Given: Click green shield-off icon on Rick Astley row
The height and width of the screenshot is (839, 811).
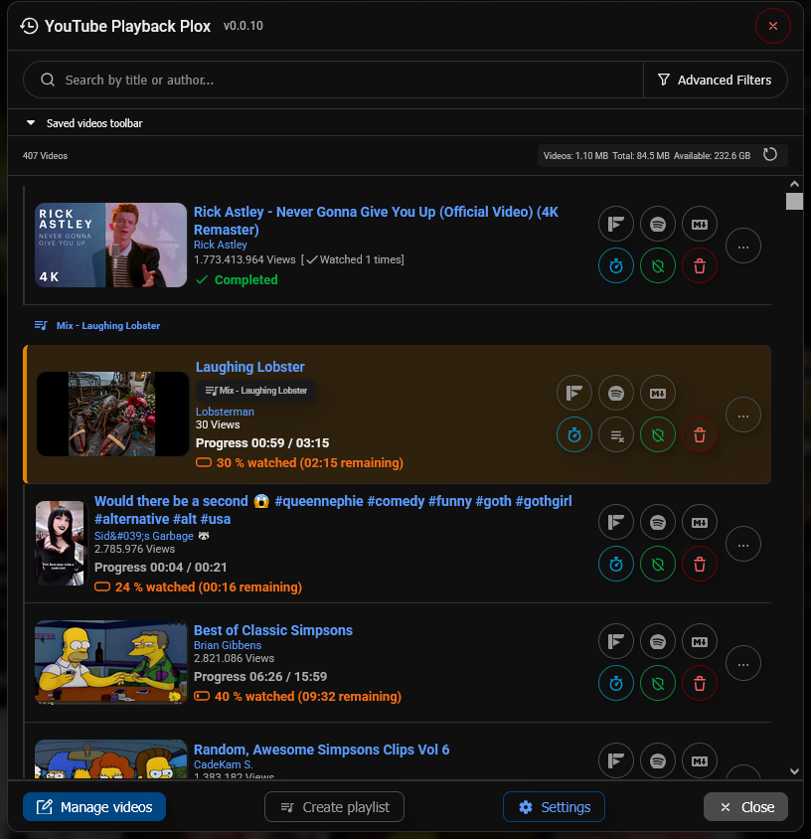Looking at the screenshot, I should point(658,265).
